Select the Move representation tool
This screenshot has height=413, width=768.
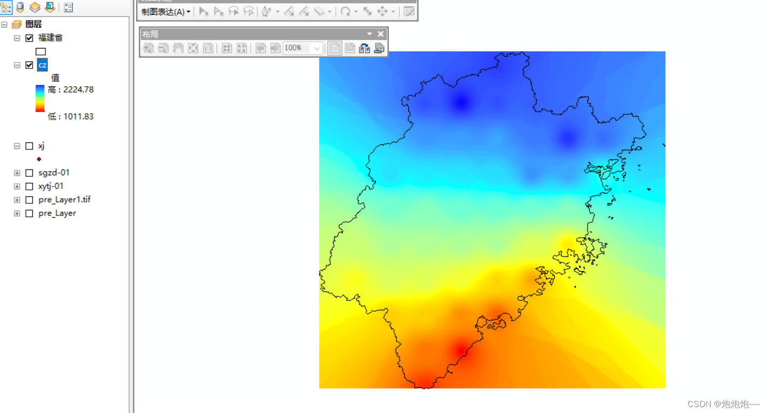tap(382, 11)
